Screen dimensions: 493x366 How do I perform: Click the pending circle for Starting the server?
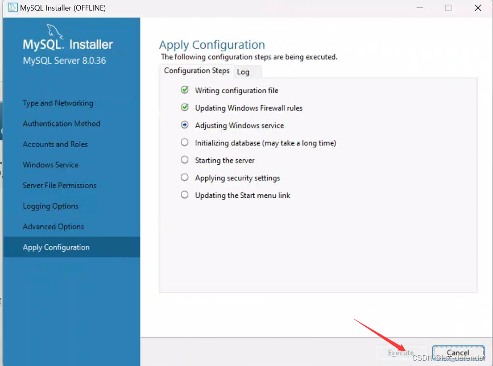point(185,160)
